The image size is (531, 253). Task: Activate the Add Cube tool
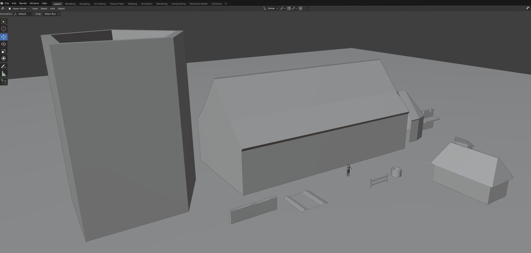tap(4, 82)
